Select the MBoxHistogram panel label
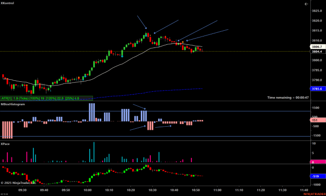 [13, 104]
